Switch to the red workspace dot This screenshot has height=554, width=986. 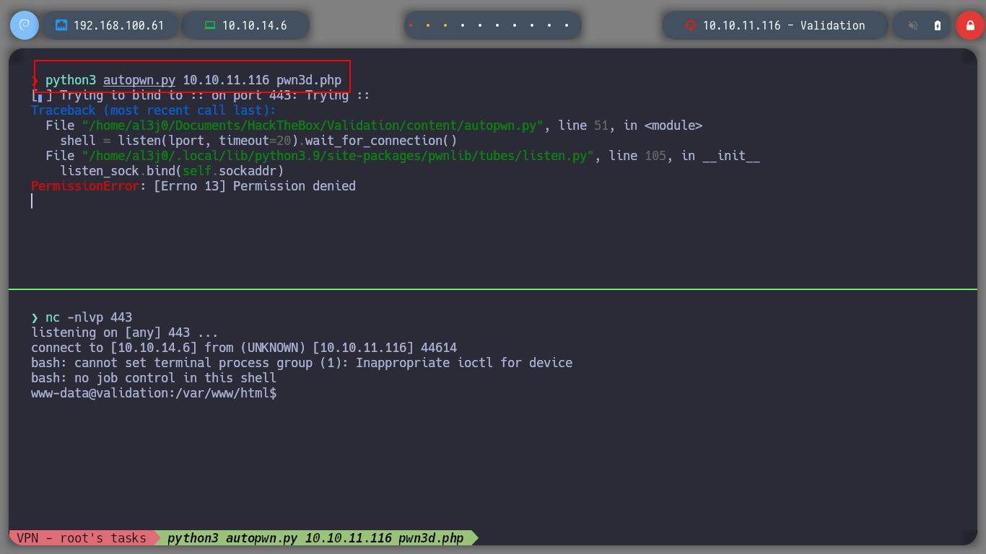pyautogui.click(x=411, y=25)
